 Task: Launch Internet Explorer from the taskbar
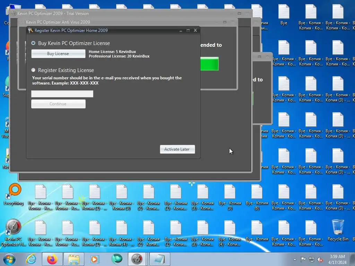(31, 259)
